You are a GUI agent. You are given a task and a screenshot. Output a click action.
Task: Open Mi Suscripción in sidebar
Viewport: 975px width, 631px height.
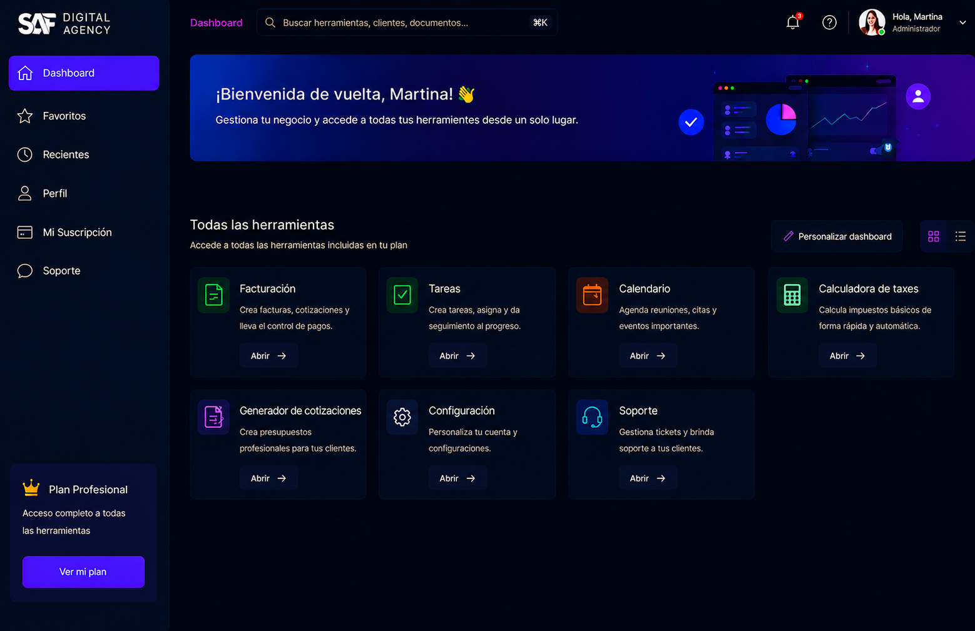[x=84, y=232]
